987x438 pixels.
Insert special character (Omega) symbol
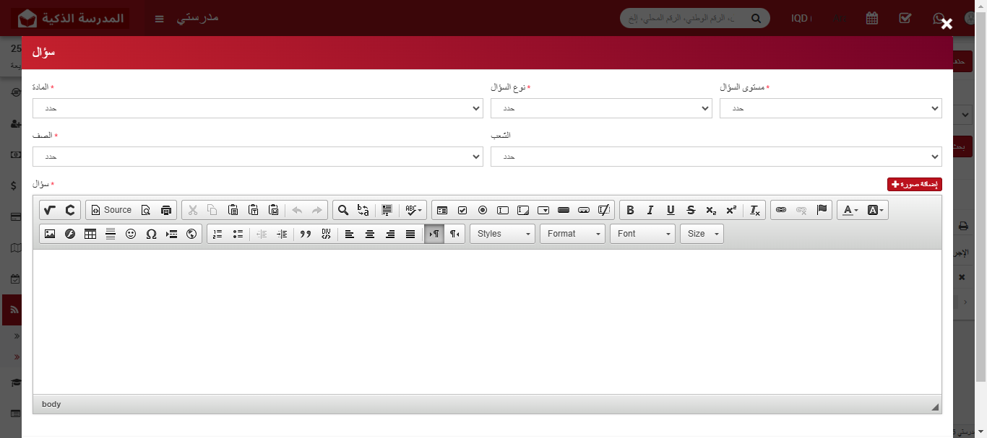[151, 234]
